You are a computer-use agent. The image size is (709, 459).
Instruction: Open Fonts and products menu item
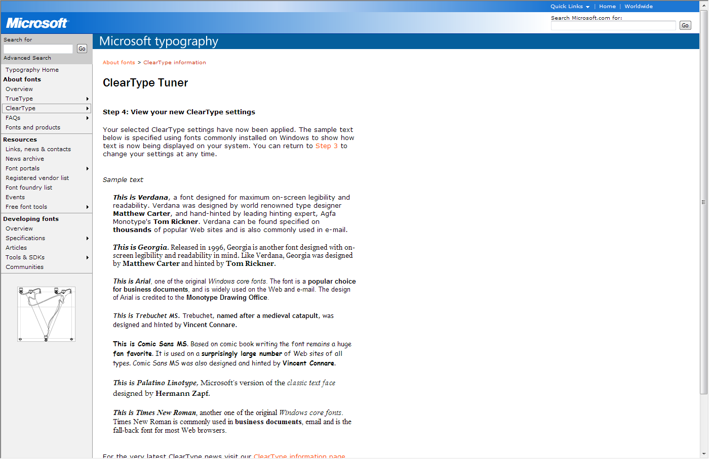[33, 127]
